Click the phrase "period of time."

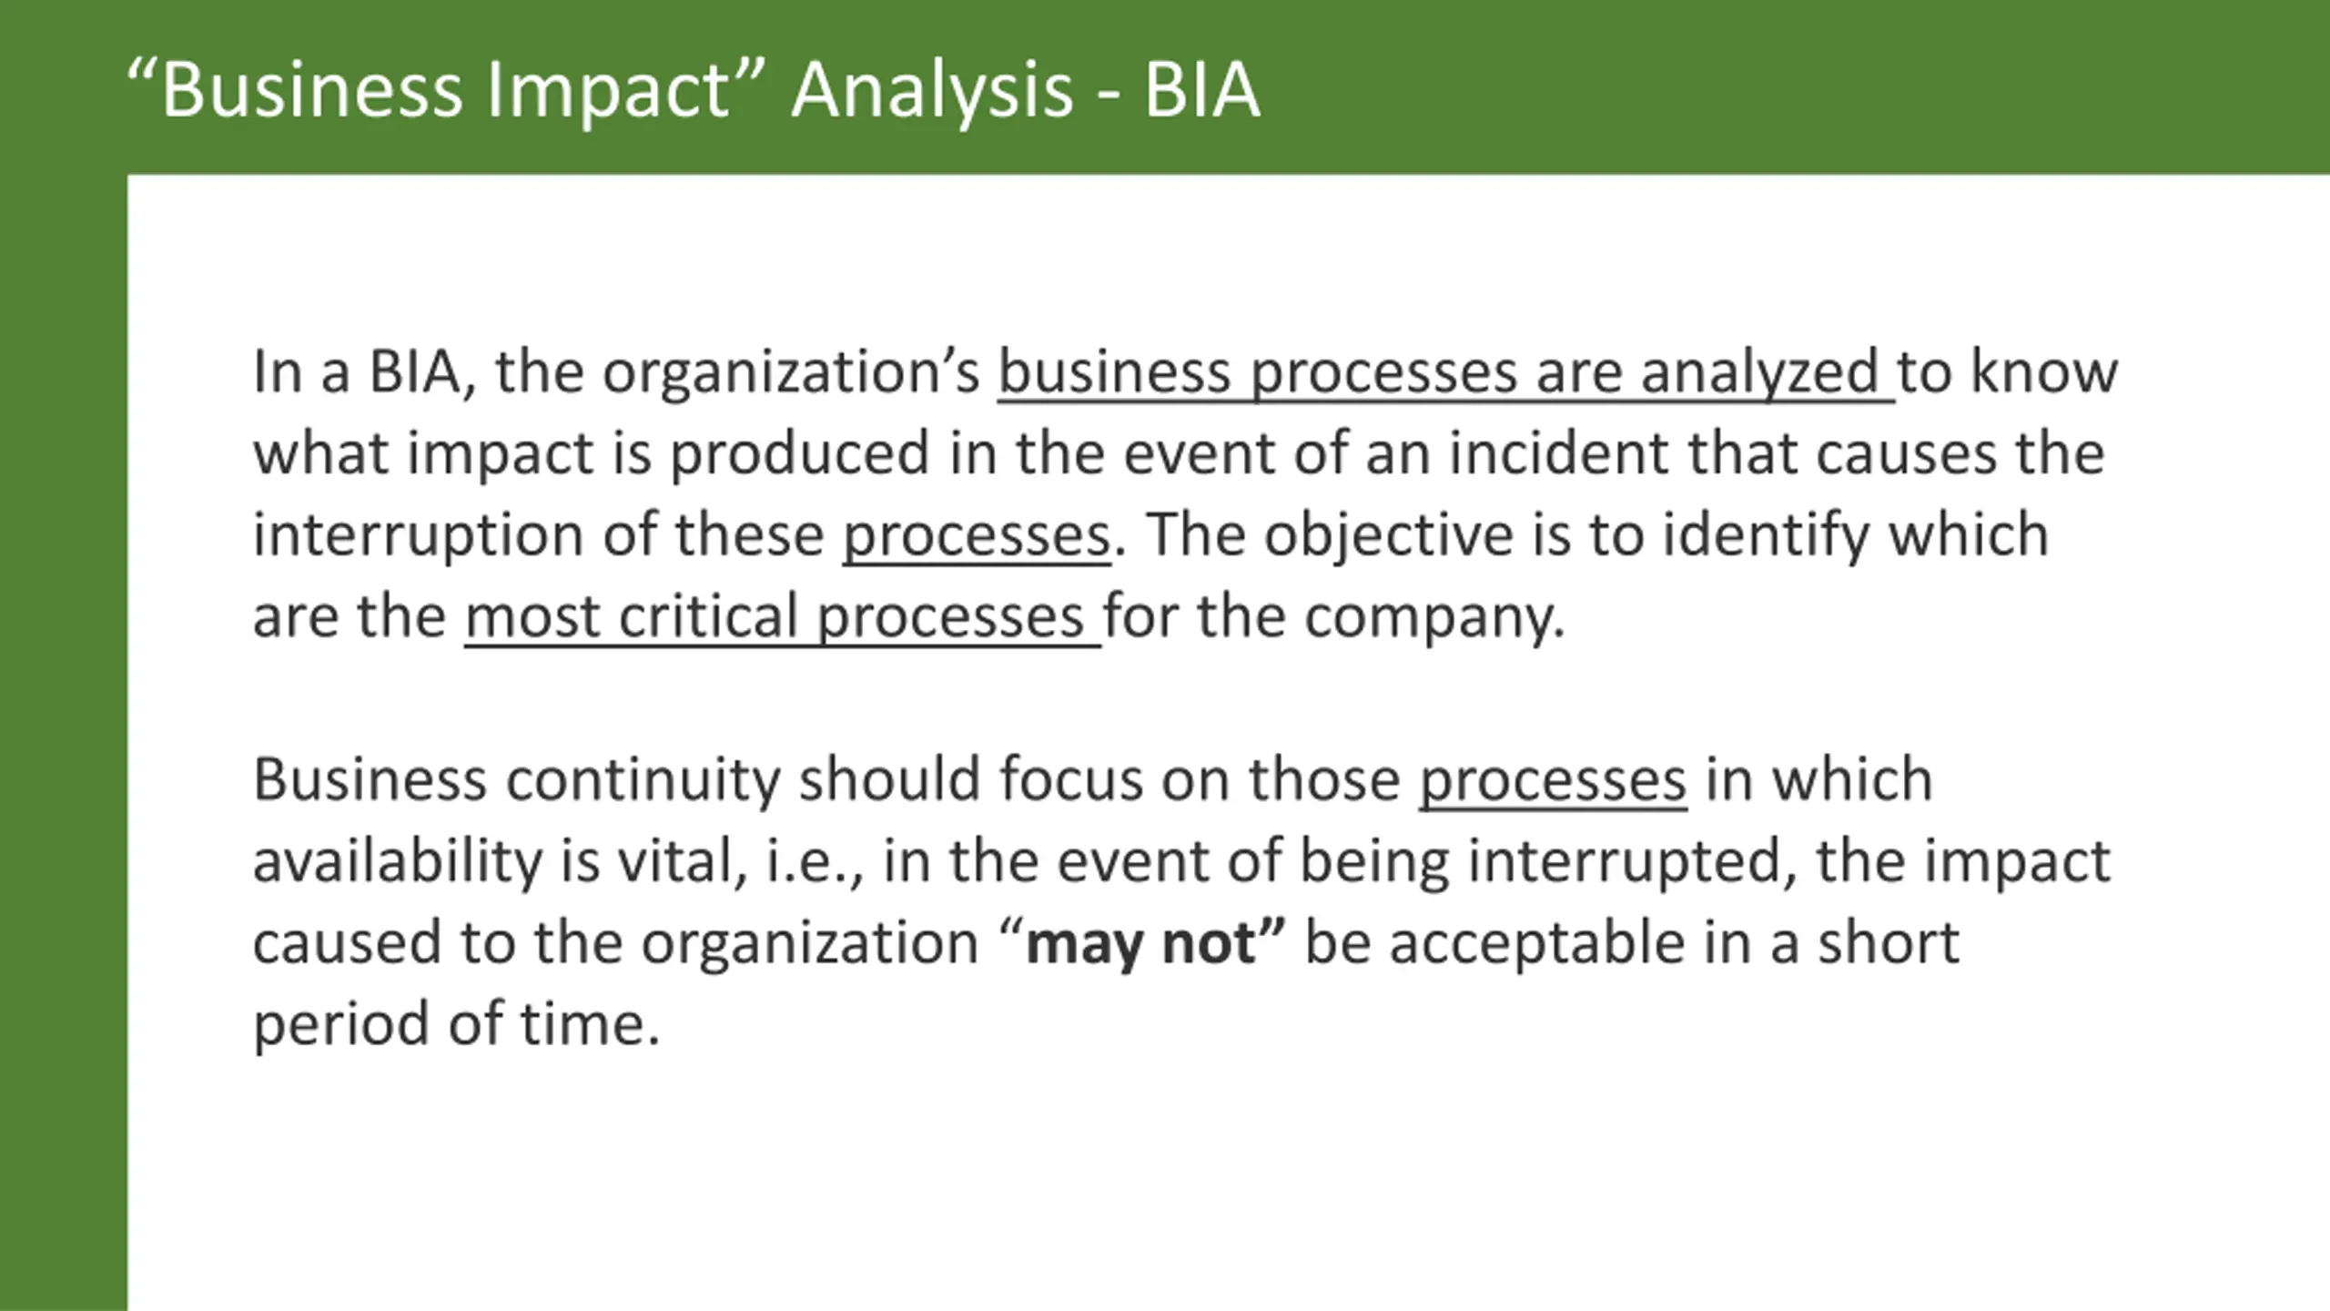tap(456, 1024)
